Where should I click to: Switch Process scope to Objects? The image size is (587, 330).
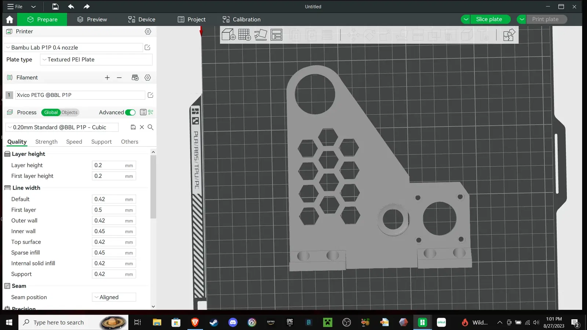click(69, 113)
